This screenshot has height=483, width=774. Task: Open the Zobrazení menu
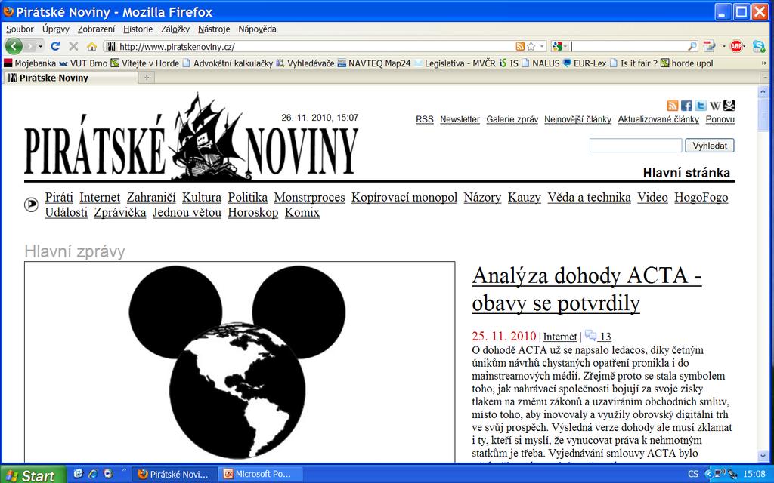coord(96,29)
